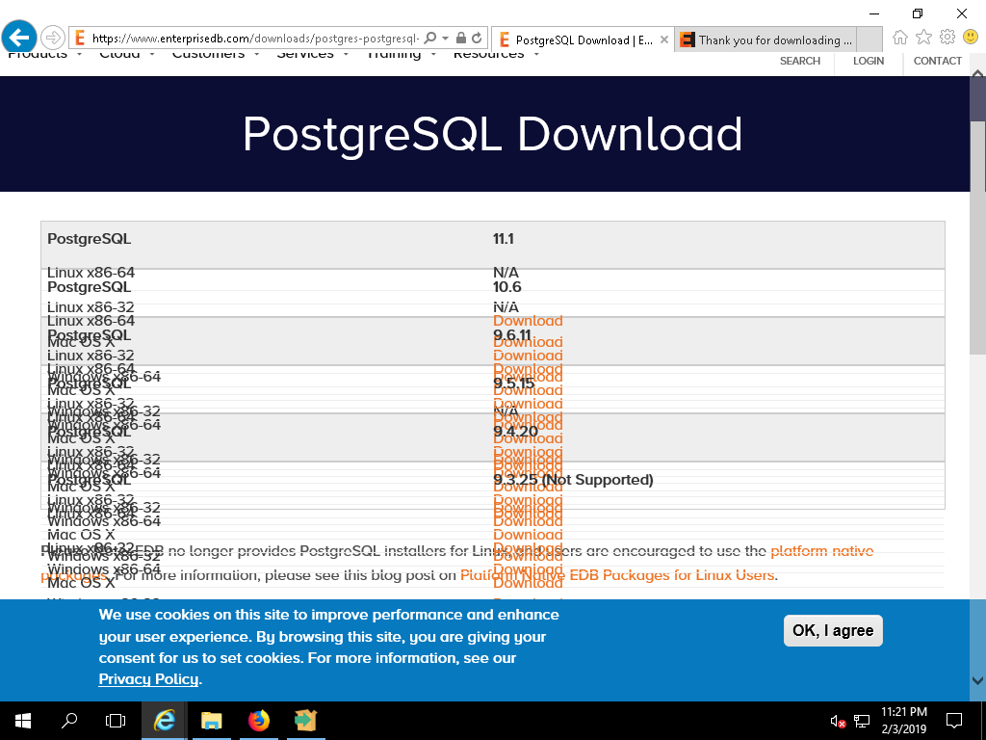986x740 pixels.
Task: Launch Firefox from the taskbar
Action: tap(259, 720)
